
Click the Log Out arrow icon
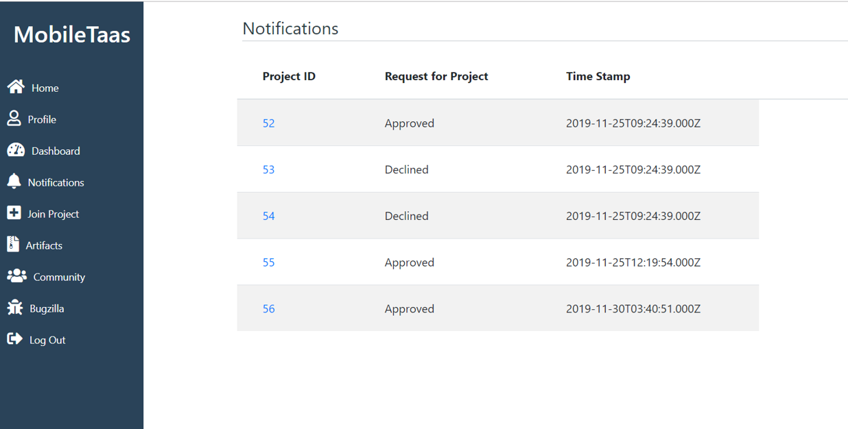click(14, 339)
